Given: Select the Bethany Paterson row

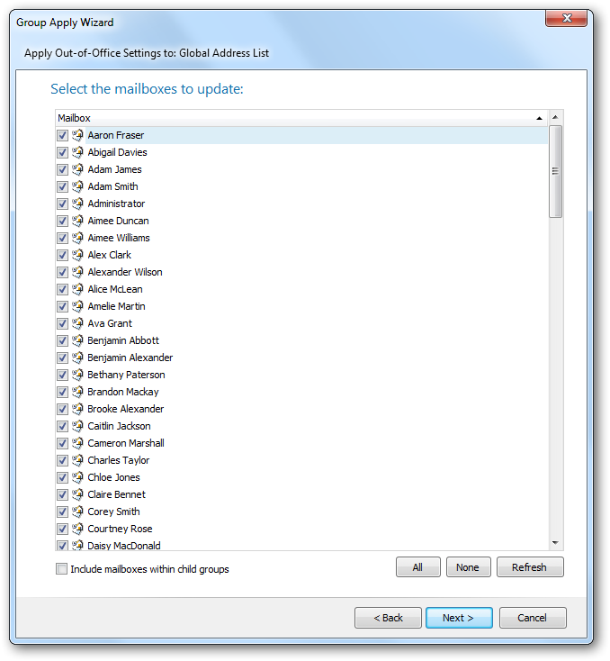Looking at the screenshot, I should pyautogui.click(x=301, y=375).
